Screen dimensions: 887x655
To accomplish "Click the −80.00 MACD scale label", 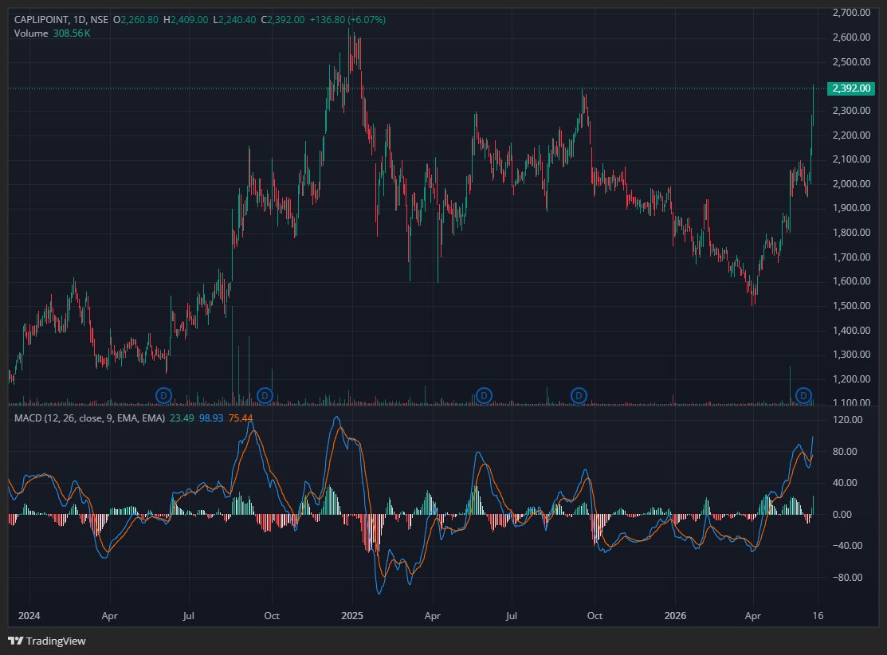I will click(x=847, y=578).
